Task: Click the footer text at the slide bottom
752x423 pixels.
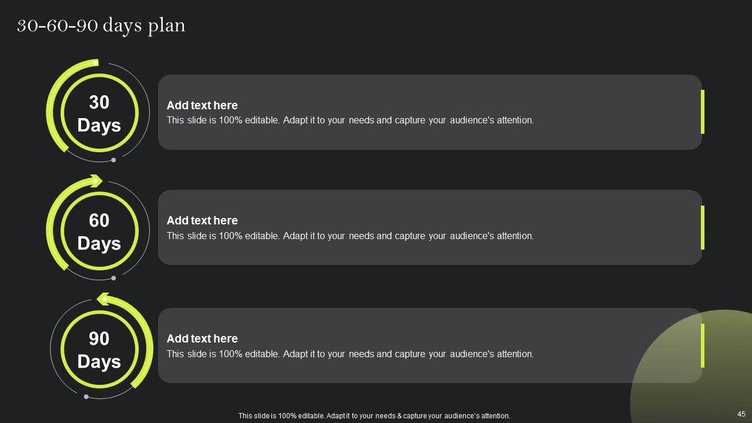Action: pyautogui.click(x=374, y=416)
